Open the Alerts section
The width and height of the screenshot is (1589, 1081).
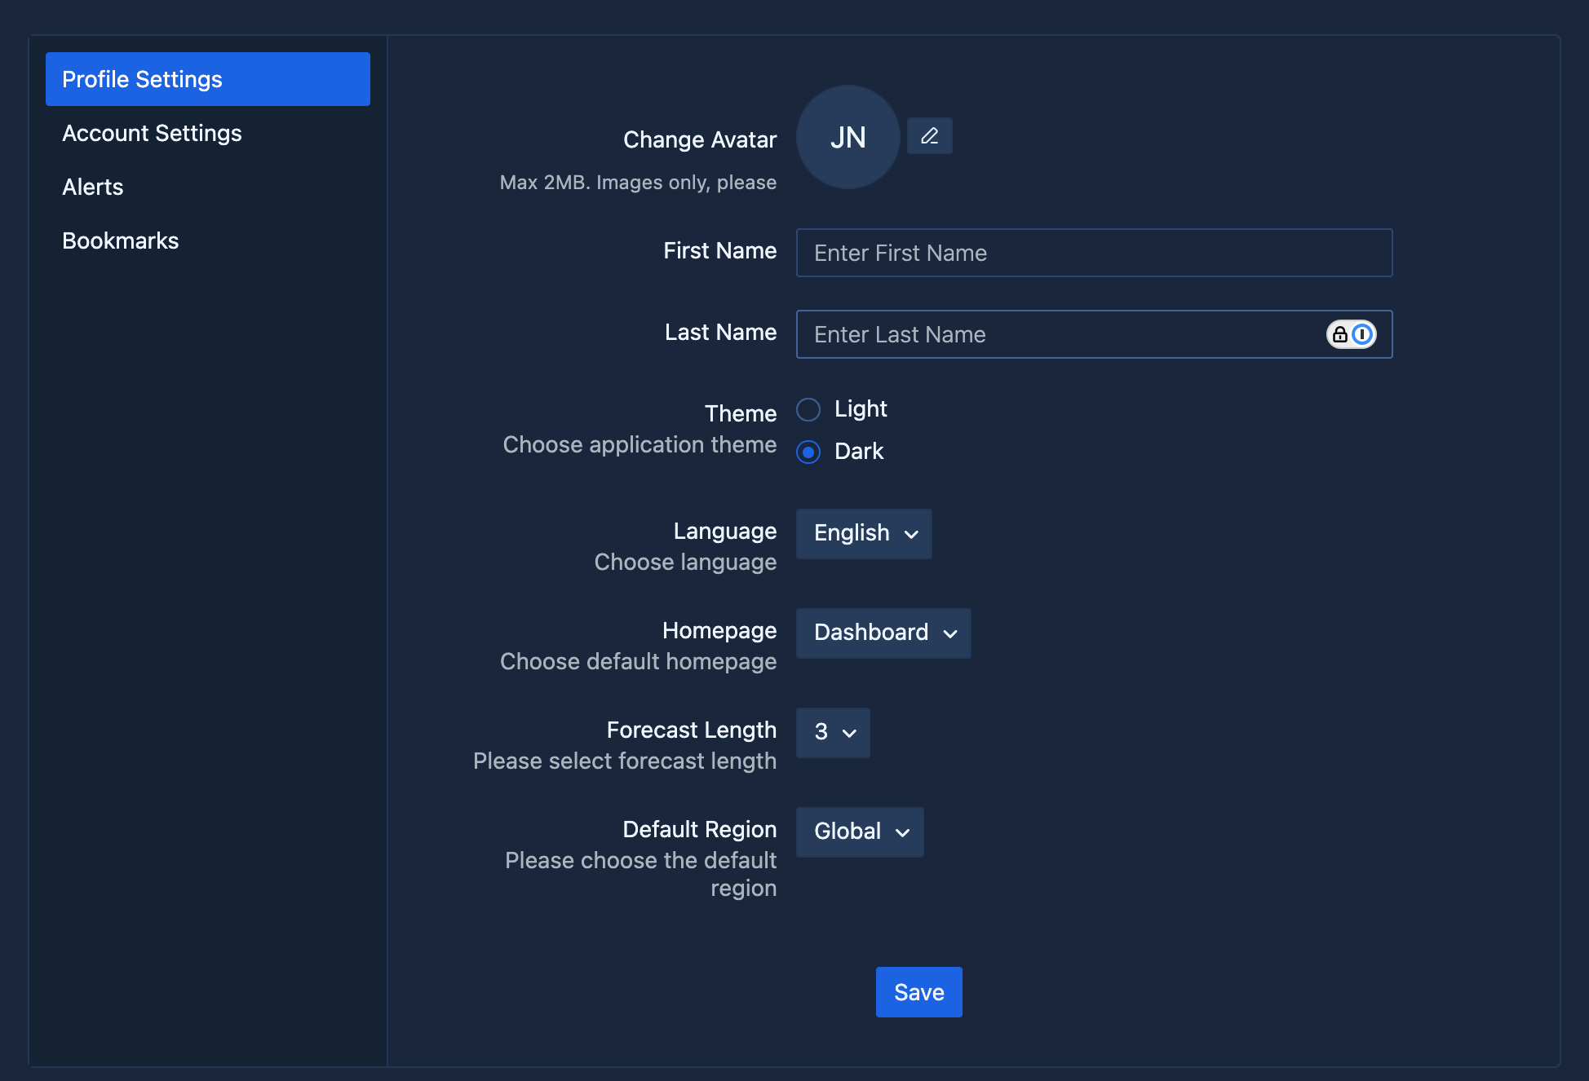point(93,187)
